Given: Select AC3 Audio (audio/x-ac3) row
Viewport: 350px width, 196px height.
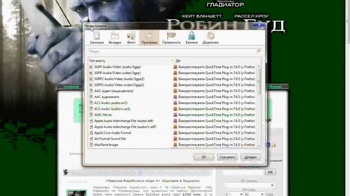Looking at the screenshot, I should tap(172, 109).
